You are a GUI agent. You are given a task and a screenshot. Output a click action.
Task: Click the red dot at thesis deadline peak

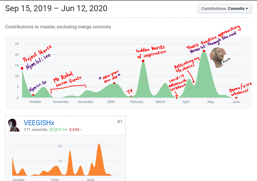(204, 51)
